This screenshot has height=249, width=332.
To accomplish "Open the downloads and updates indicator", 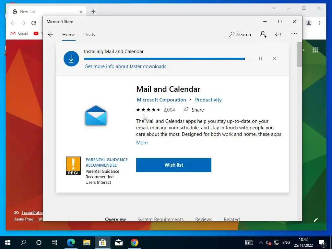I will pos(278,34).
